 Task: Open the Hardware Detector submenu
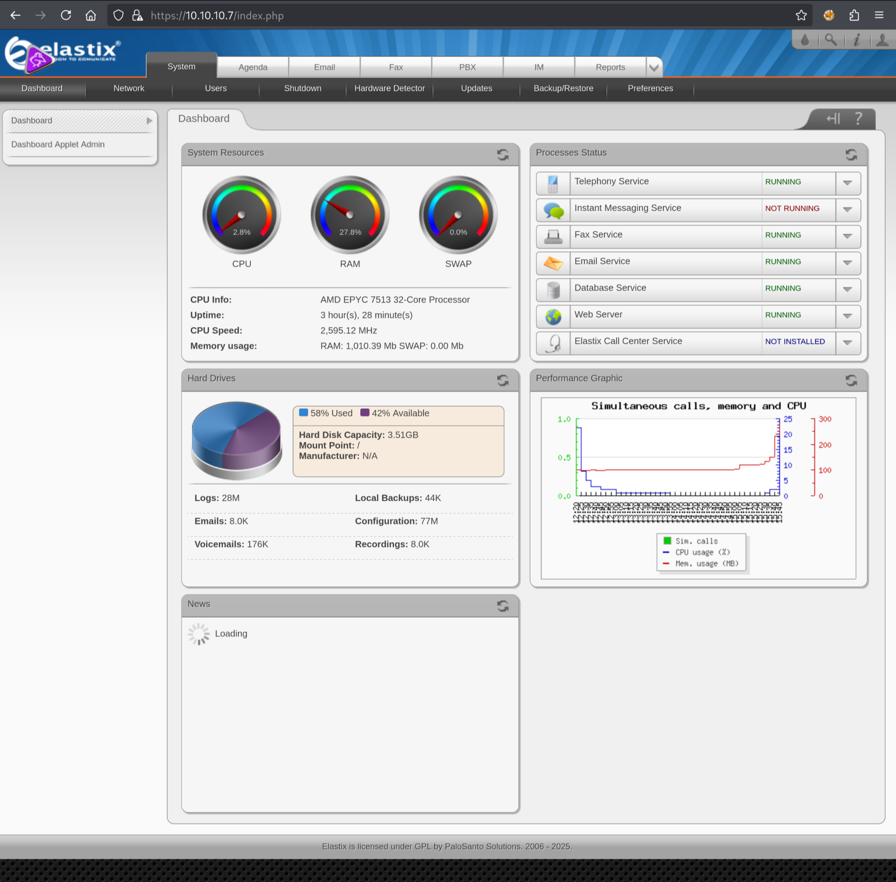click(x=390, y=88)
